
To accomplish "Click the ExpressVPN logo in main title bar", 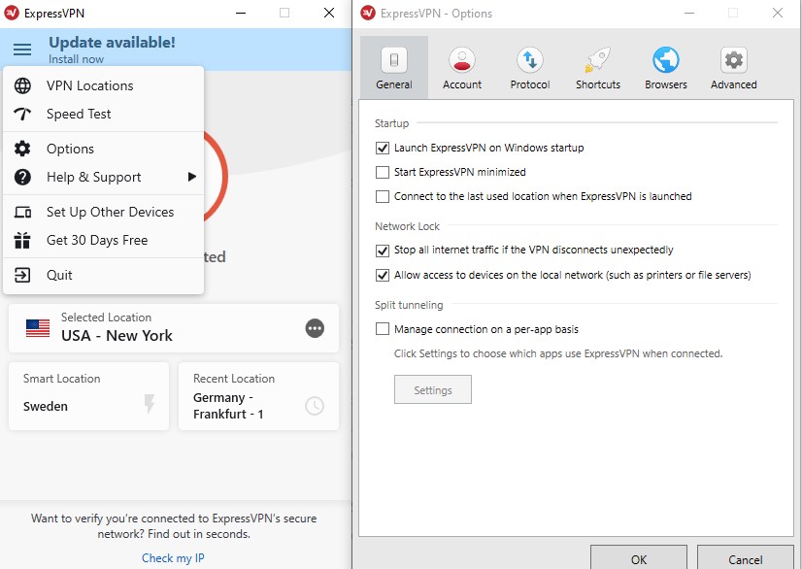I will (12, 13).
